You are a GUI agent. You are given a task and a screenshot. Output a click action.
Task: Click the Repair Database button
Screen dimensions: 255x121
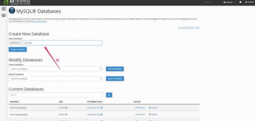(x=115, y=79)
